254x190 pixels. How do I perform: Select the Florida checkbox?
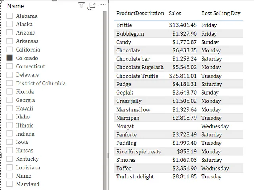10,92
